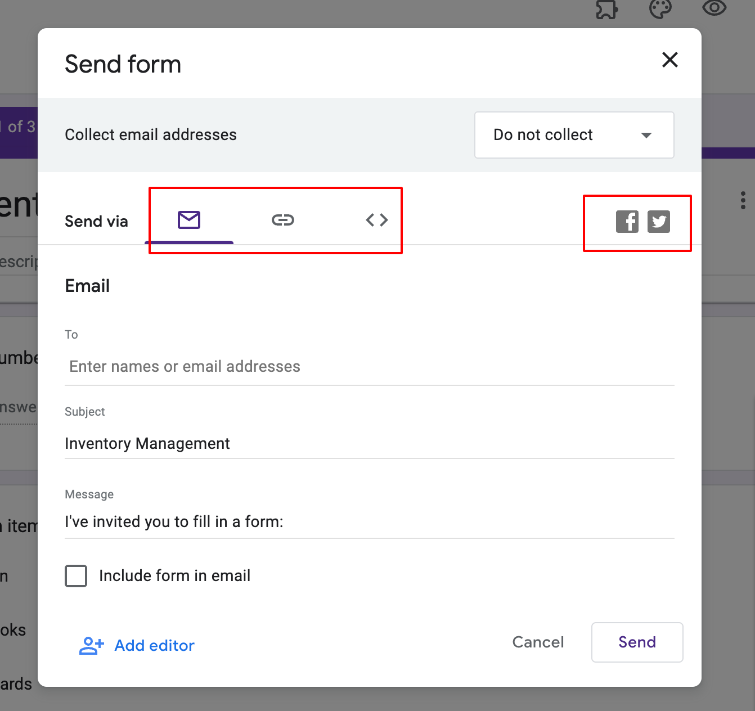Switch to the embed HTML tab
The image size is (755, 711).
(376, 220)
